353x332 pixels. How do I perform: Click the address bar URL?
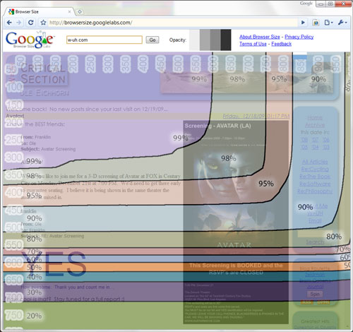click(x=90, y=23)
